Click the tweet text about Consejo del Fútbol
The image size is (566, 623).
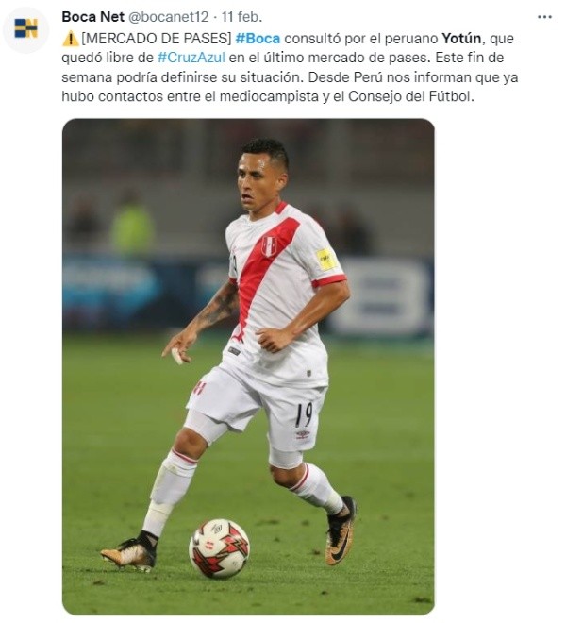tap(411, 96)
